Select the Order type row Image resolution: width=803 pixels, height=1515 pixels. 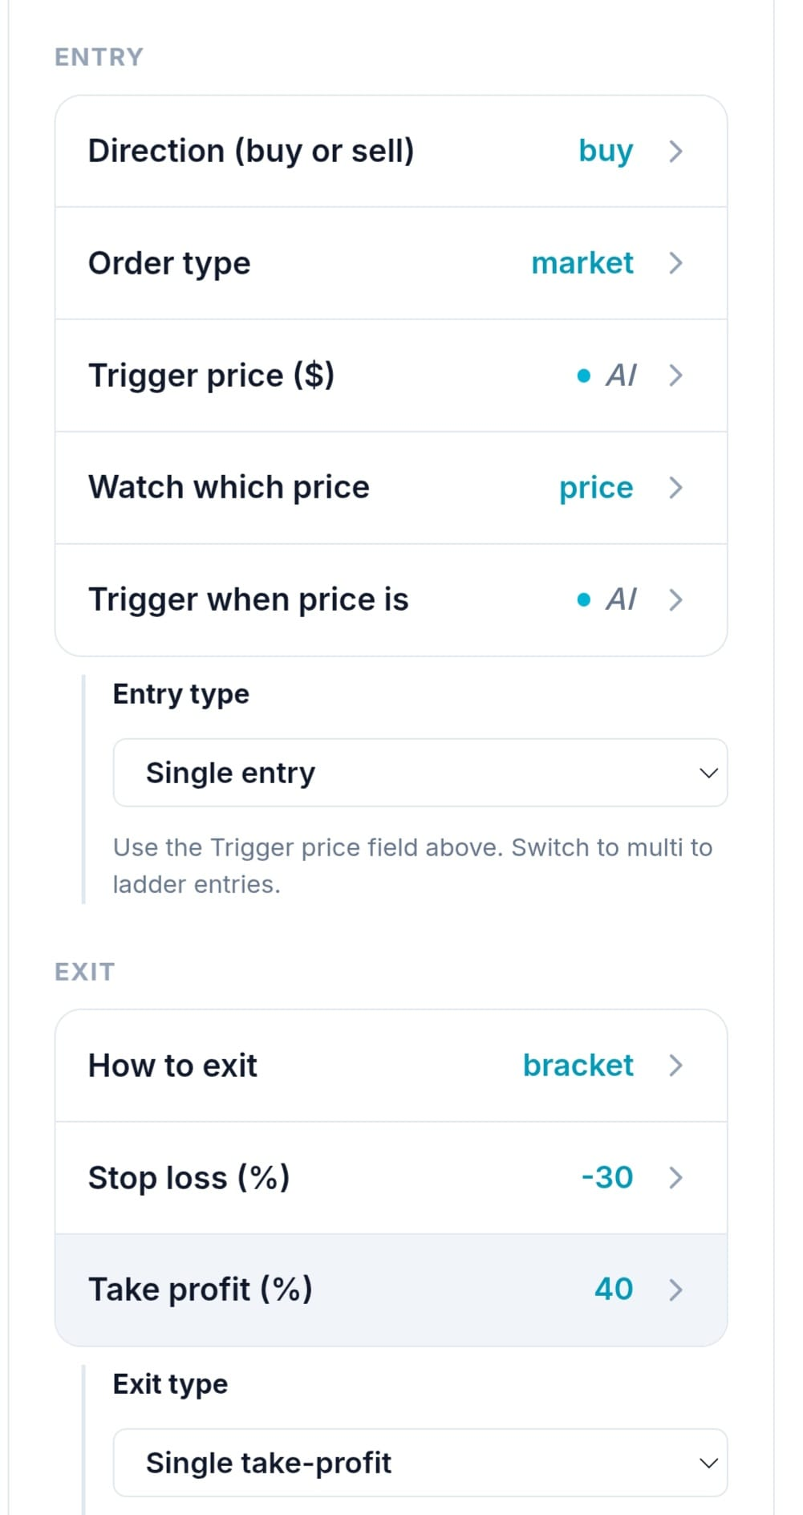(391, 263)
